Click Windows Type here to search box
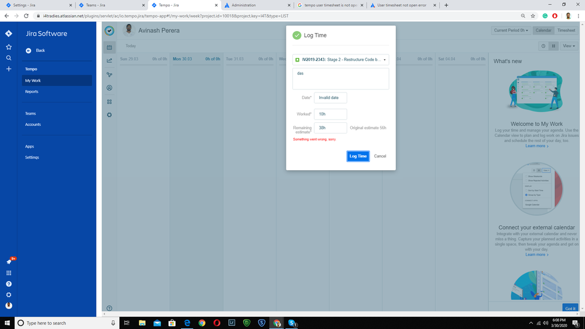 pyautogui.click(x=67, y=323)
